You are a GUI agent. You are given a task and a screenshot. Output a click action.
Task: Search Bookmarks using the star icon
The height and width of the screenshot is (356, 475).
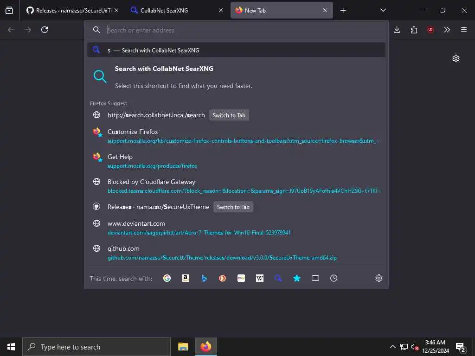[x=297, y=278]
